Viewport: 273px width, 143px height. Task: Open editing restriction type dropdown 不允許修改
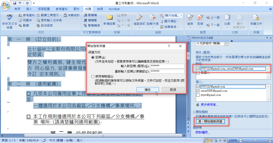(x=226, y=43)
